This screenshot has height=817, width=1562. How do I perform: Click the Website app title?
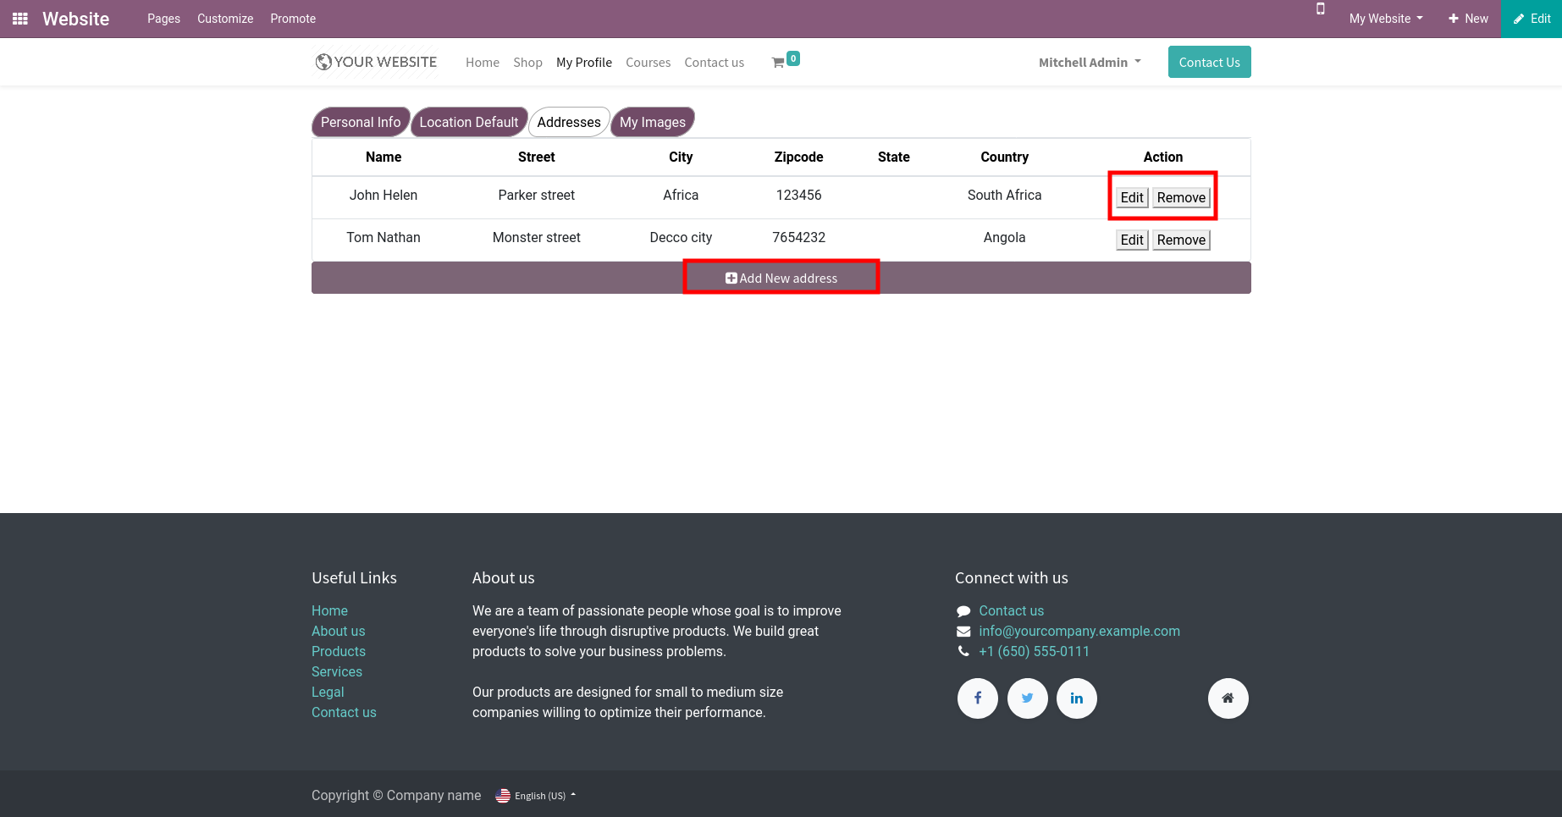point(76,19)
